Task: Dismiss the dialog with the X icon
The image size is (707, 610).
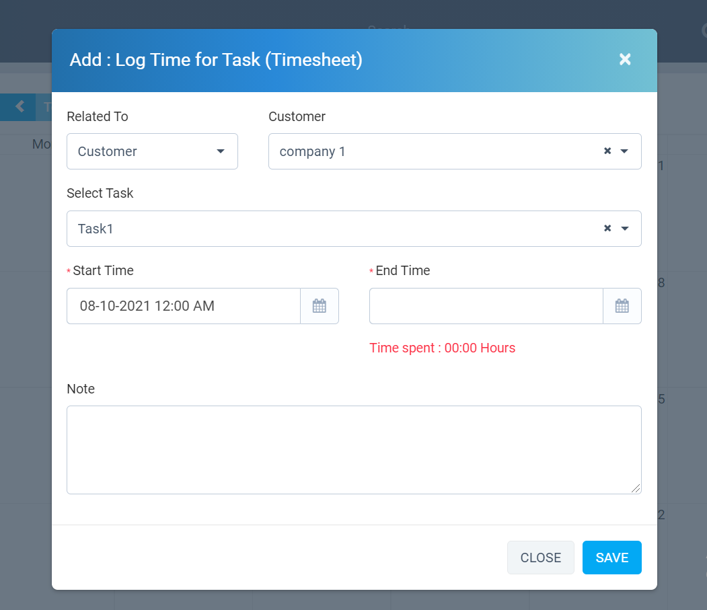Action: (x=625, y=59)
